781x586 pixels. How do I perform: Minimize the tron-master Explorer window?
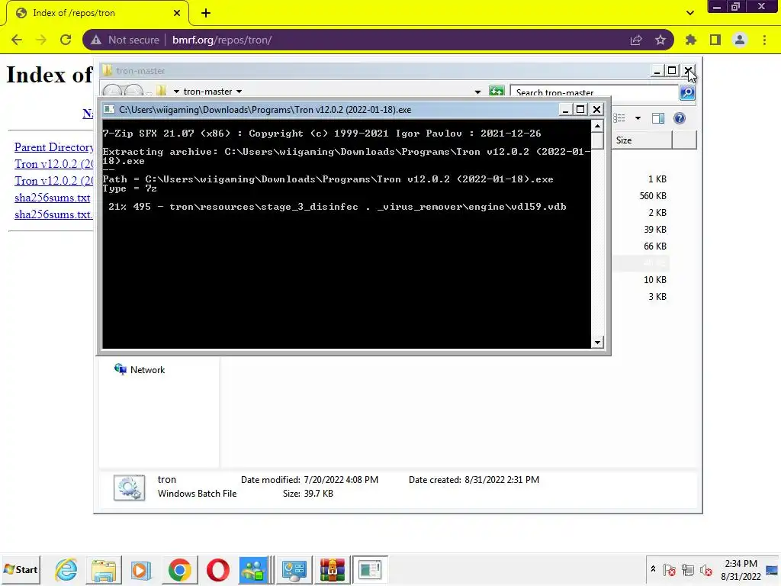click(x=657, y=71)
